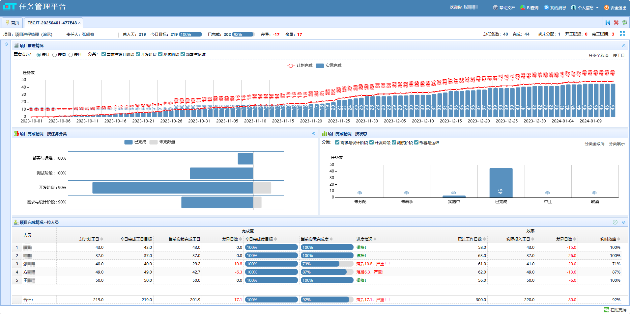This screenshot has height=314, width=630.
Task: Click the safe logout power icon
Action: click(606, 8)
